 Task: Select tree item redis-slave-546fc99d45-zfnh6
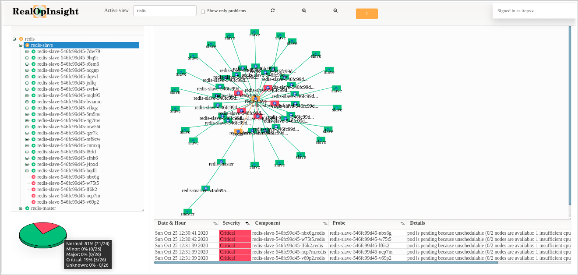67,158
